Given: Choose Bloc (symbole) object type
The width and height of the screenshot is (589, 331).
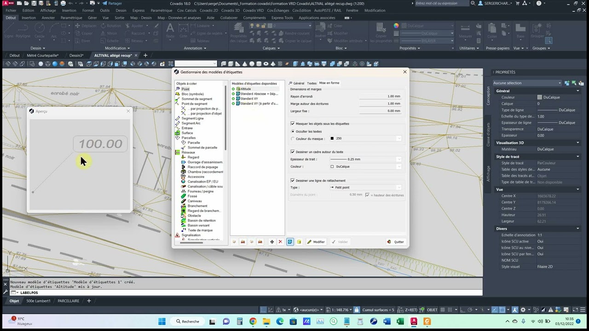Looking at the screenshot, I should pyautogui.click(x=192, y=94).
